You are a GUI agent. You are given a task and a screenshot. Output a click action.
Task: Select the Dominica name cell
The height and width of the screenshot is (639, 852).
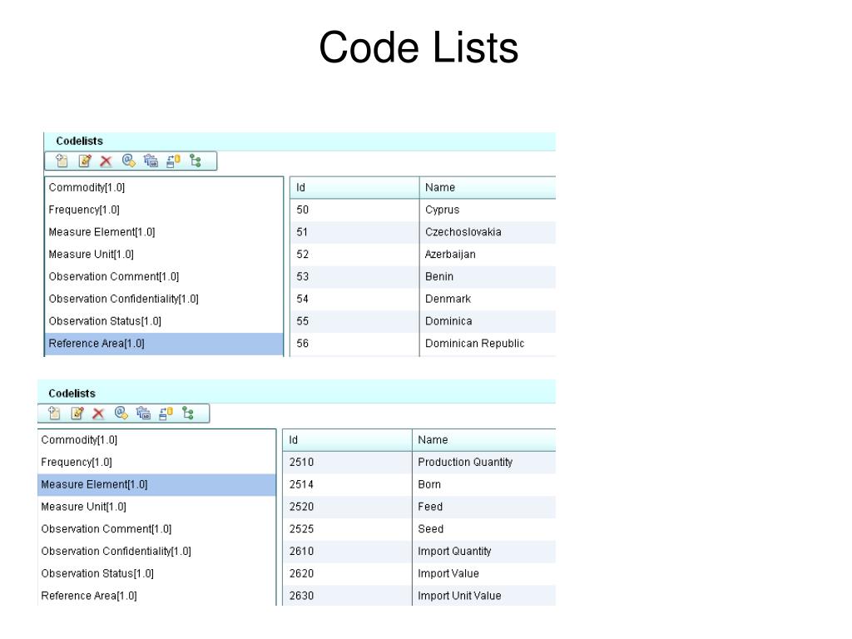pos(488,321)
